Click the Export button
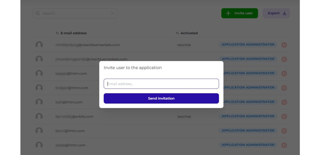Viewport: 320px width, 155px height. pyautogui.click(x=276, y=13)
